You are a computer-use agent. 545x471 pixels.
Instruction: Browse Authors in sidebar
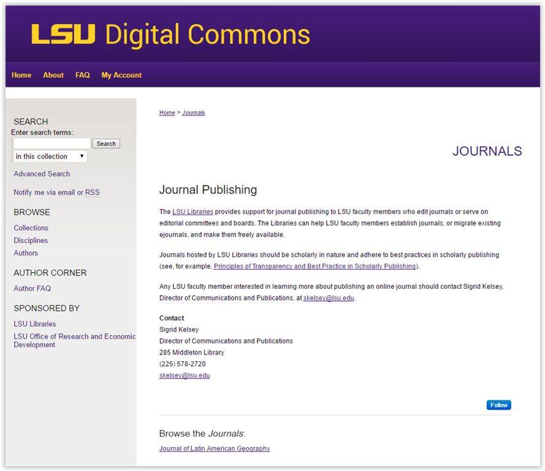26,253
